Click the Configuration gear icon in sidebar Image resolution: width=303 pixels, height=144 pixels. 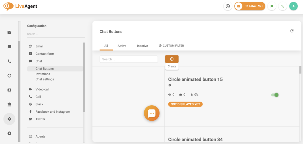tap(9, 119)
